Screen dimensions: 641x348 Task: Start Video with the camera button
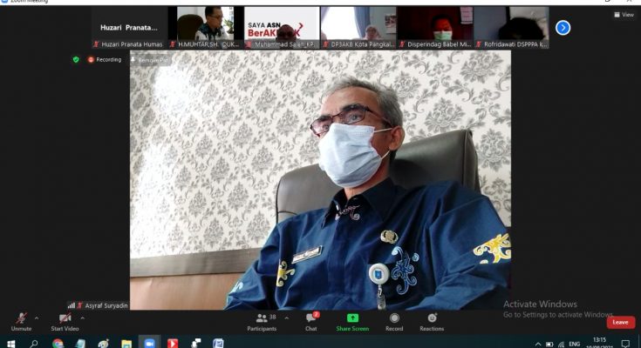point(65,322)
